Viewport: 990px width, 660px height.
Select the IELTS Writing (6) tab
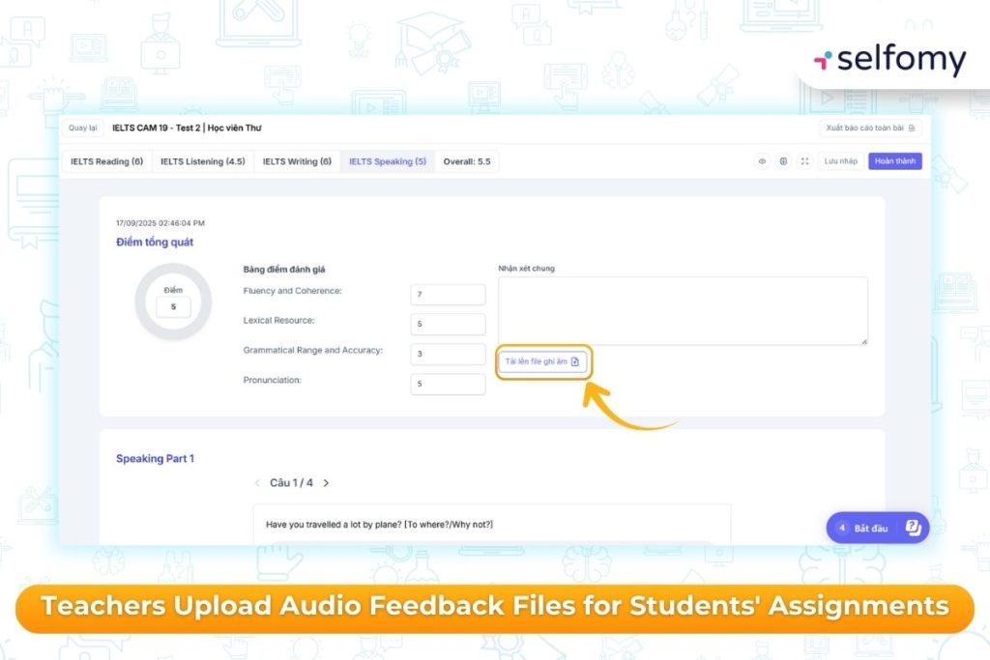pyautogui.click(x=297, y=161)
